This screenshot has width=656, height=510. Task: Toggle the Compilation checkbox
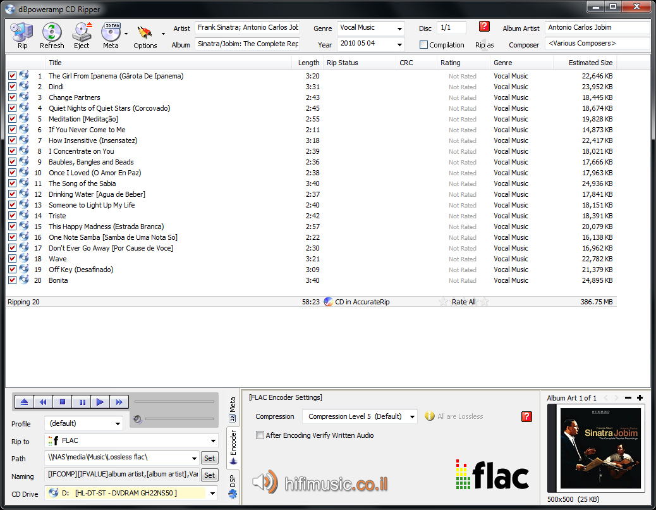pos(424,45)
